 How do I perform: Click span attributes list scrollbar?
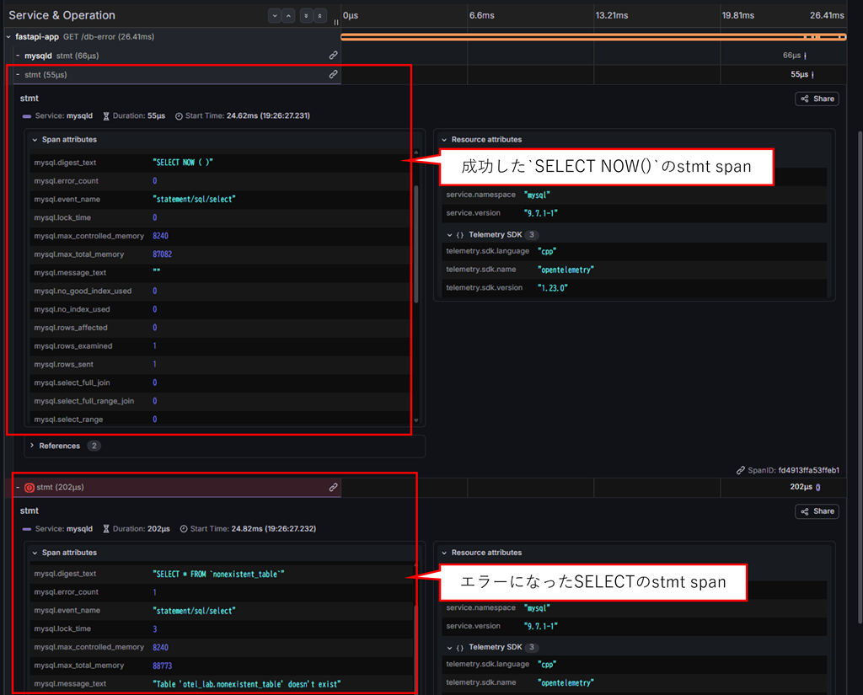point(416,243)
